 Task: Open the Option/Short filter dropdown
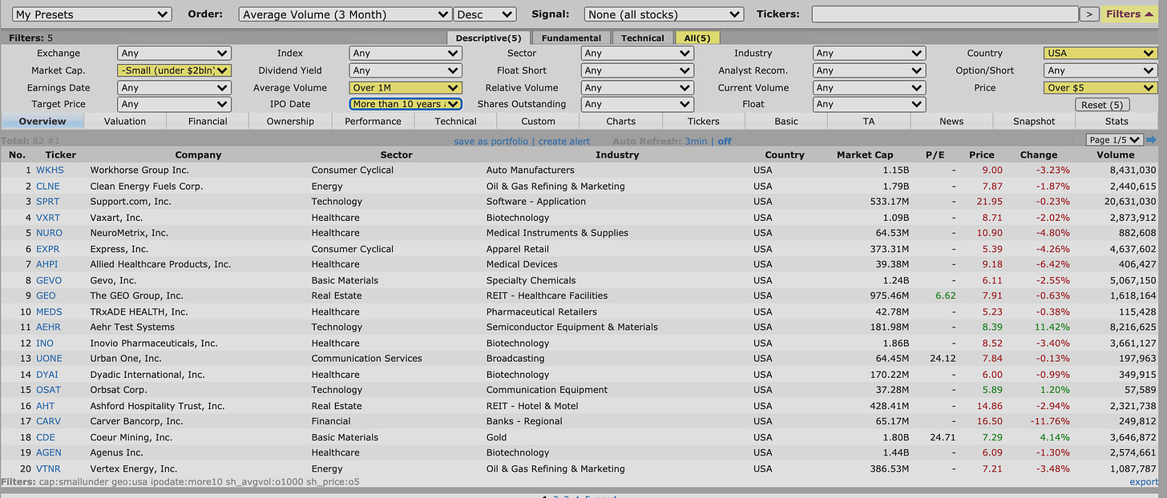click(x=1100, y=70)
